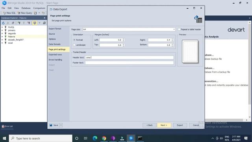Expand the primeiro connection node
252x142 pixels.
click(2, 30)
